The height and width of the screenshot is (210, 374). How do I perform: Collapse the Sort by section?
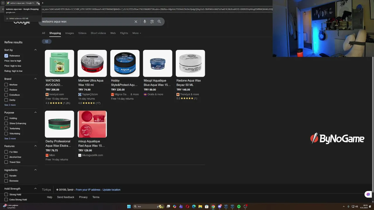click(35, 50)
